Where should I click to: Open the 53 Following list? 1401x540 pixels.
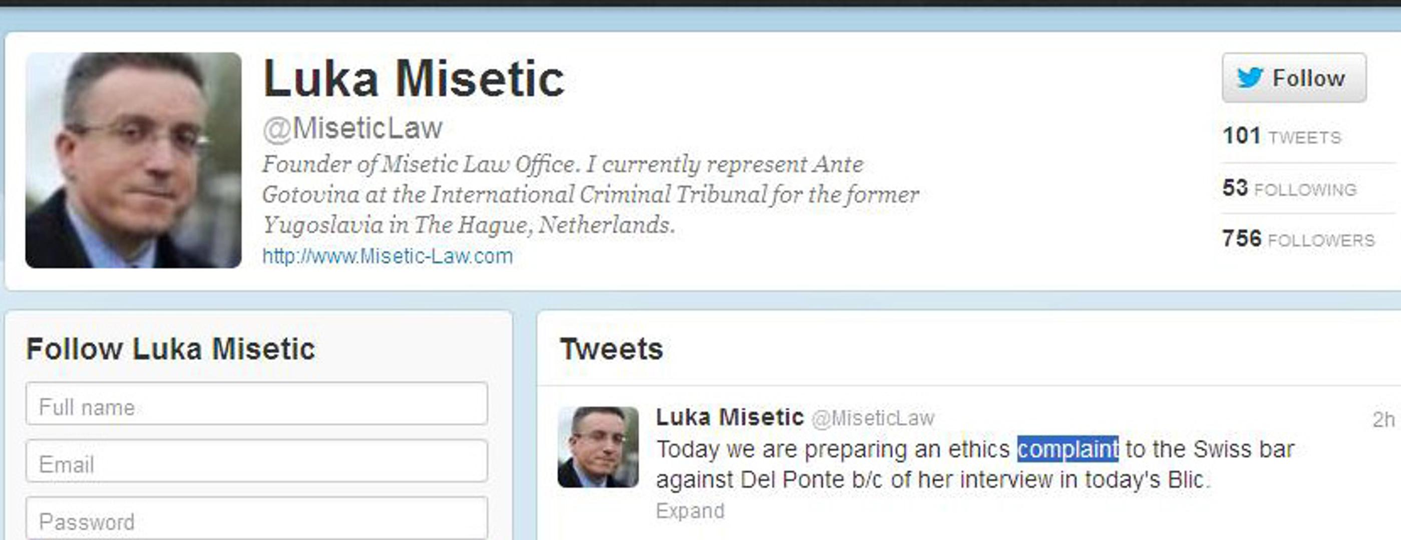click(1289, 188)
